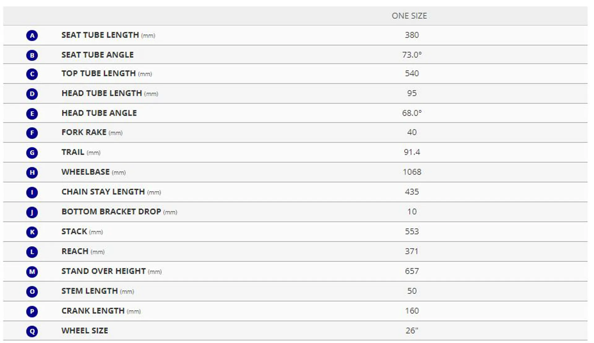The image size is (594, 343).
Task: Select the C marker for top tube
Action: pos(32,74)
